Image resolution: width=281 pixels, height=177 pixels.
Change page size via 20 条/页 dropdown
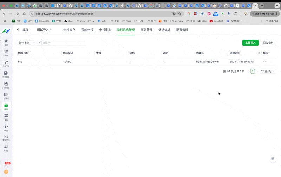click(x=268, y=72)
